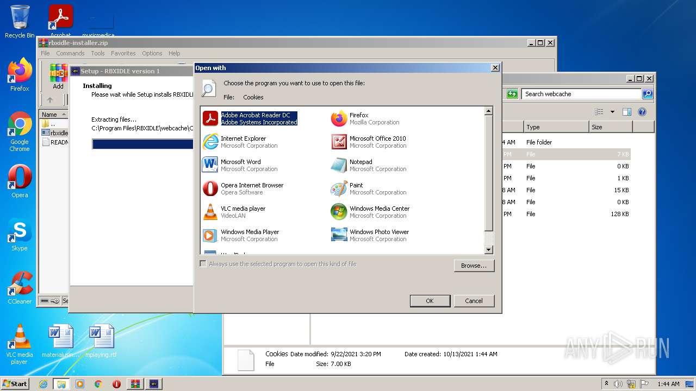This screenshot has width=696, height=391.
Task: Open WinRAR Favorites menu
Action: coord(123,53)
